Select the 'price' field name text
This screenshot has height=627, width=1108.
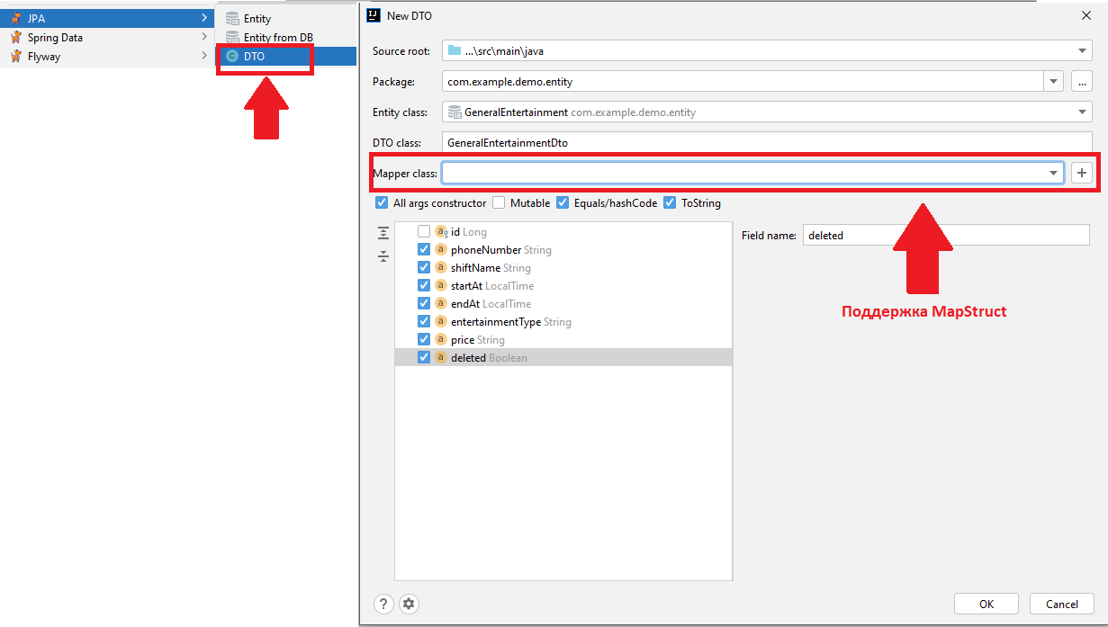(x=463, y=340)
